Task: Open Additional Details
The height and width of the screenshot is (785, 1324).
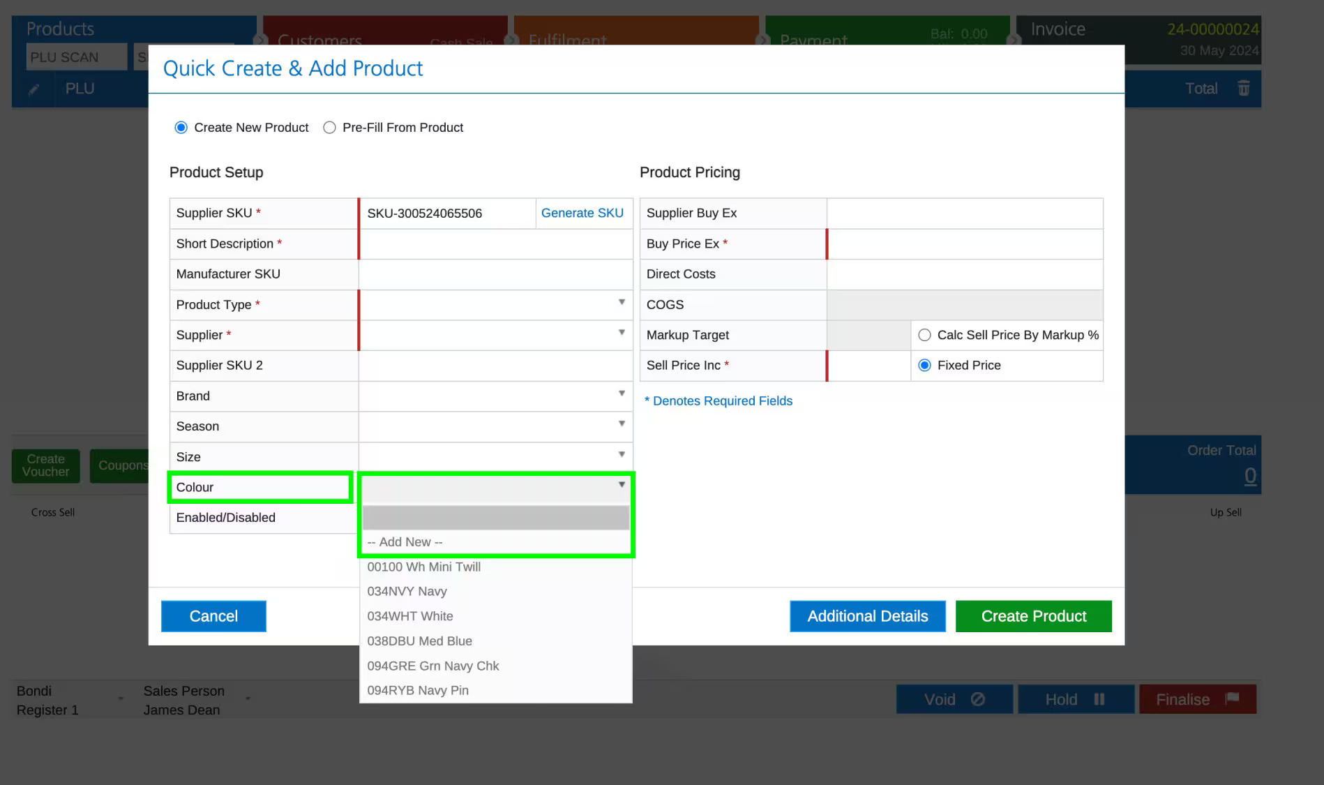Action: (868, 616)
